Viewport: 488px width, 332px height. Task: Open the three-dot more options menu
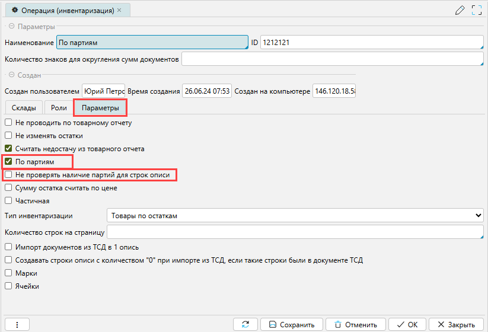coord(17,324)
